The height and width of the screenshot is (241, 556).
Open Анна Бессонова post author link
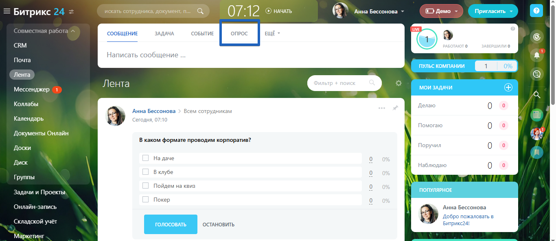[154, 111]
